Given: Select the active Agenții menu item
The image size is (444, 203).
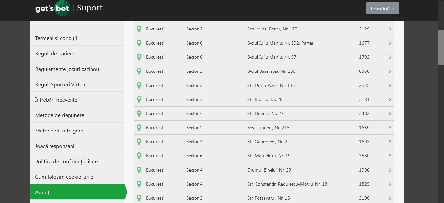Looking at the screenshot, I should coord(79,192).
